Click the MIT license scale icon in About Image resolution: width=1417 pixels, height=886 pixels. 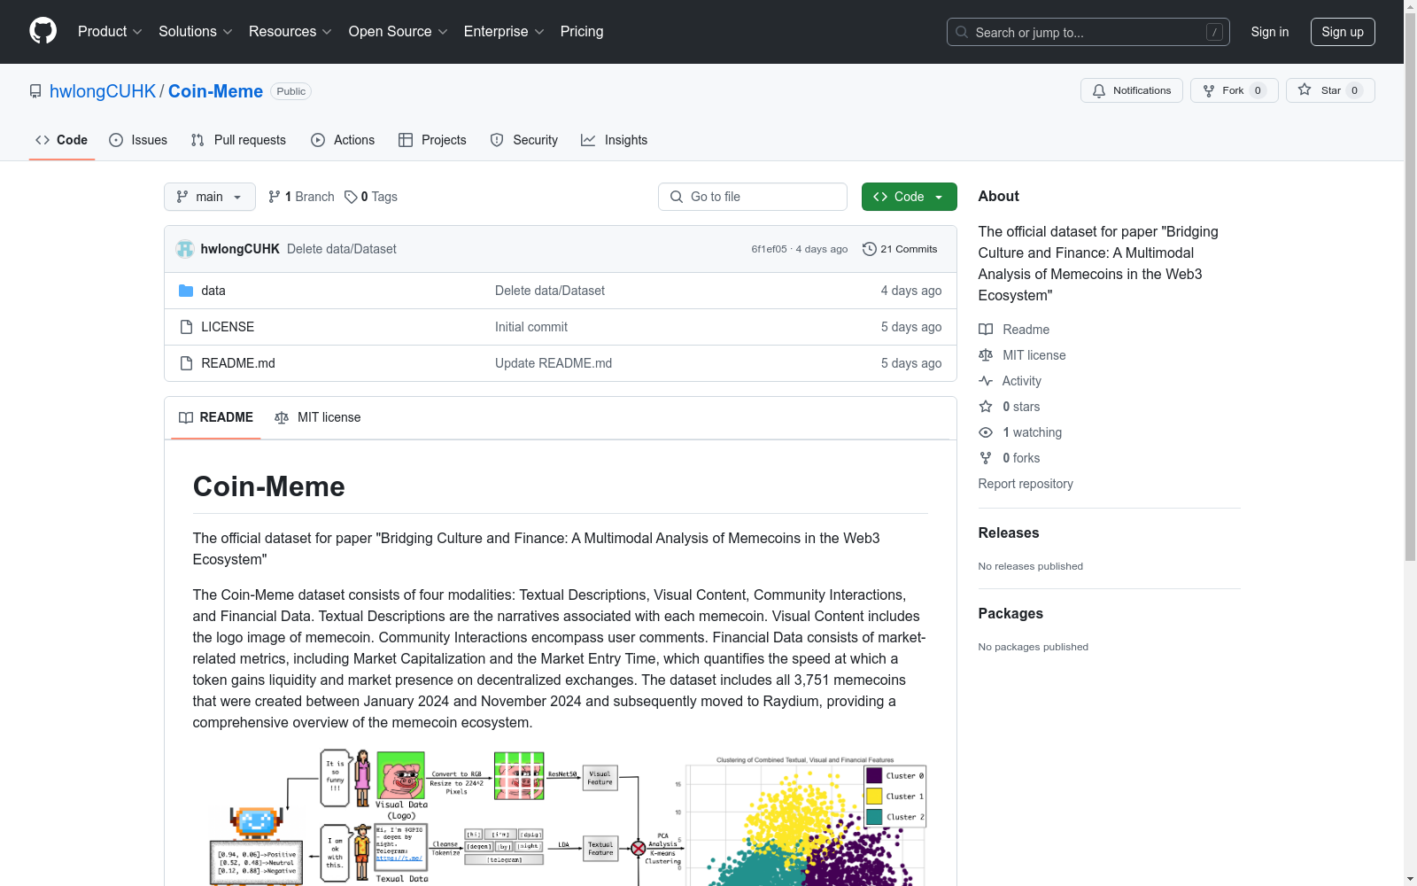point(986,355)
